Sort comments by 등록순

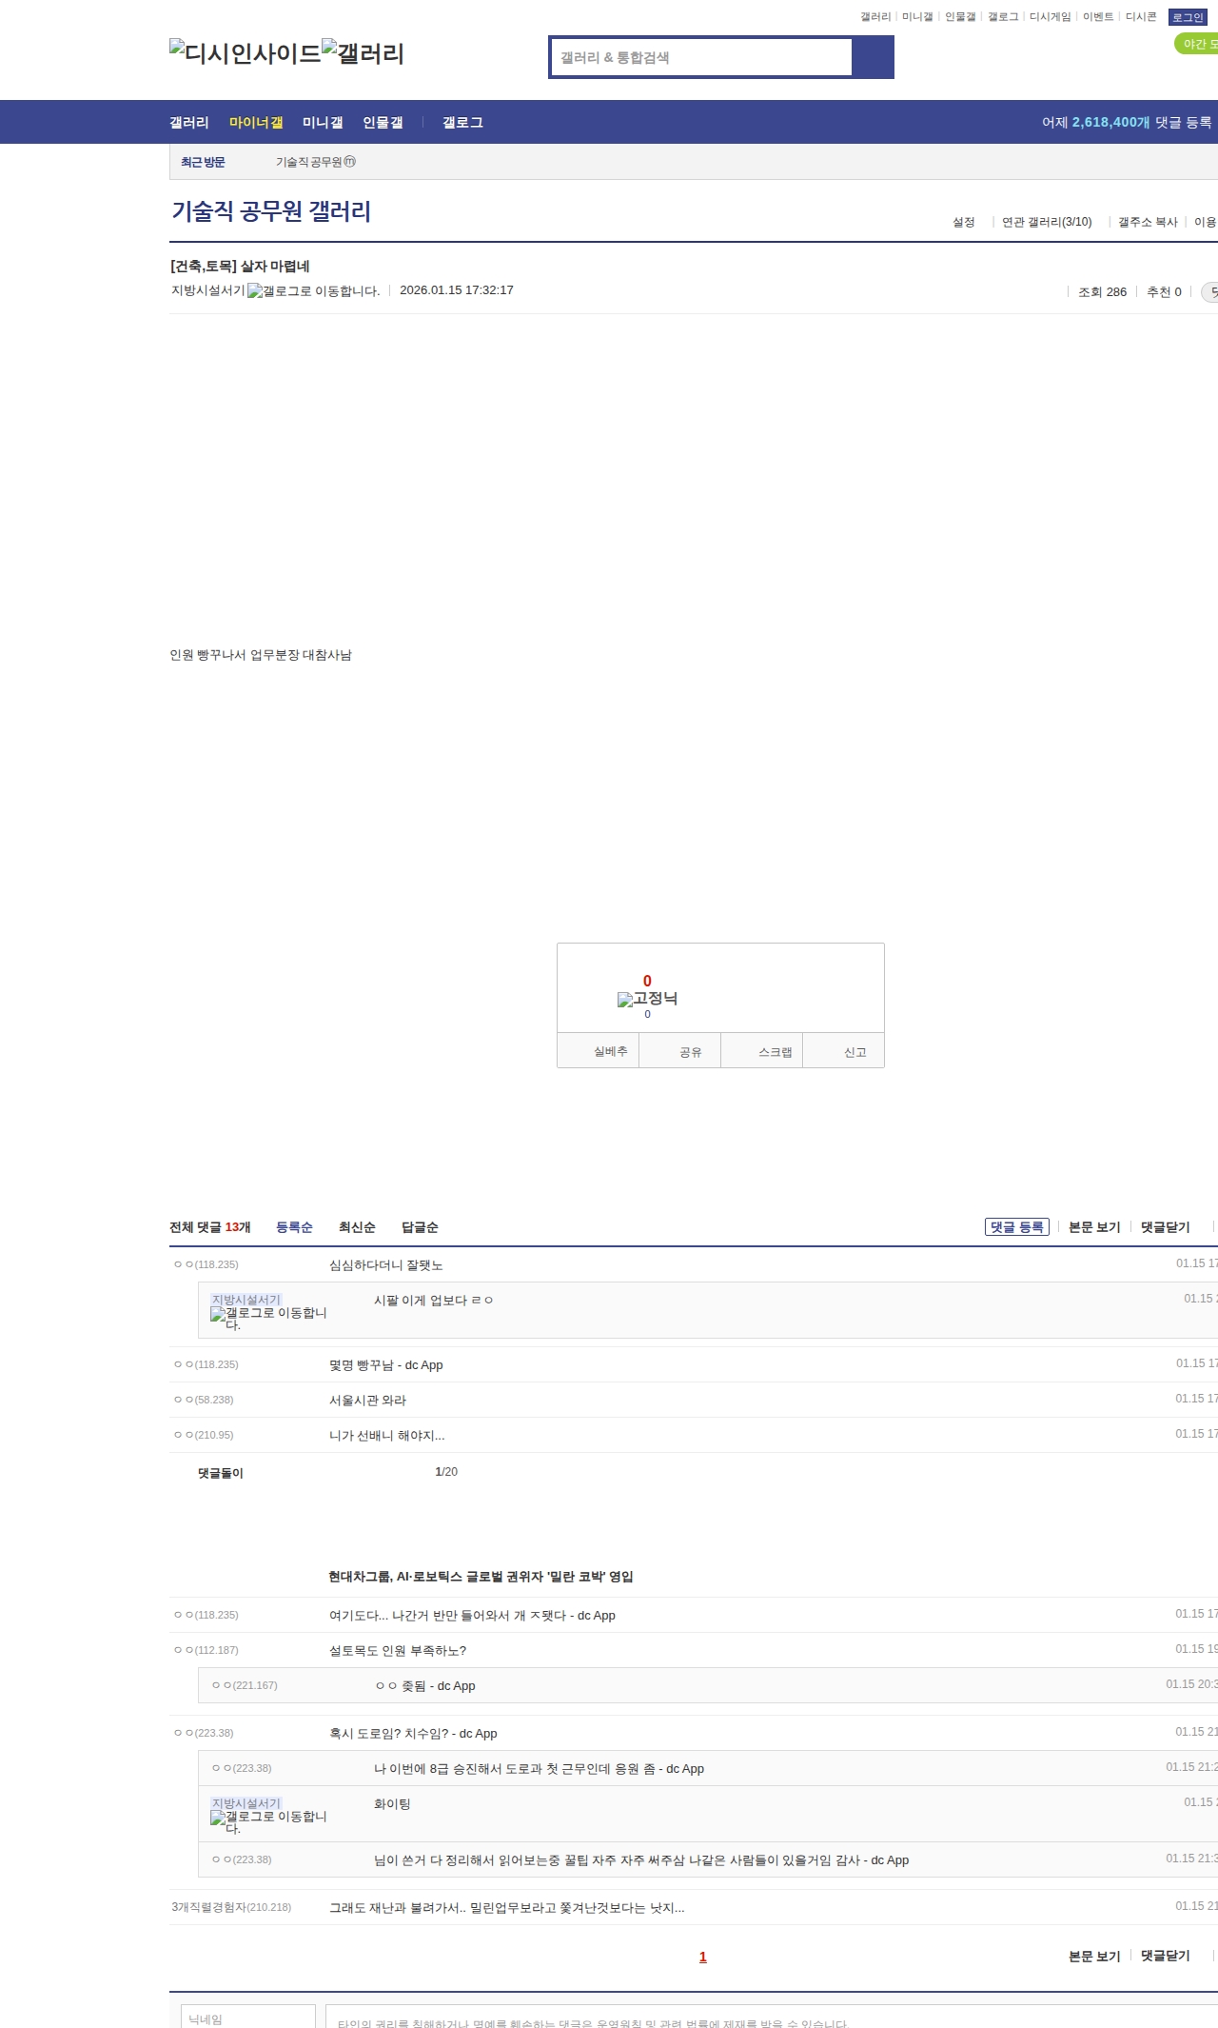pos(294,1227)
